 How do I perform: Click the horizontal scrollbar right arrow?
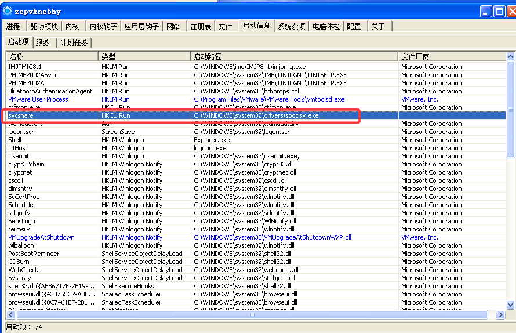click(501, 314)
